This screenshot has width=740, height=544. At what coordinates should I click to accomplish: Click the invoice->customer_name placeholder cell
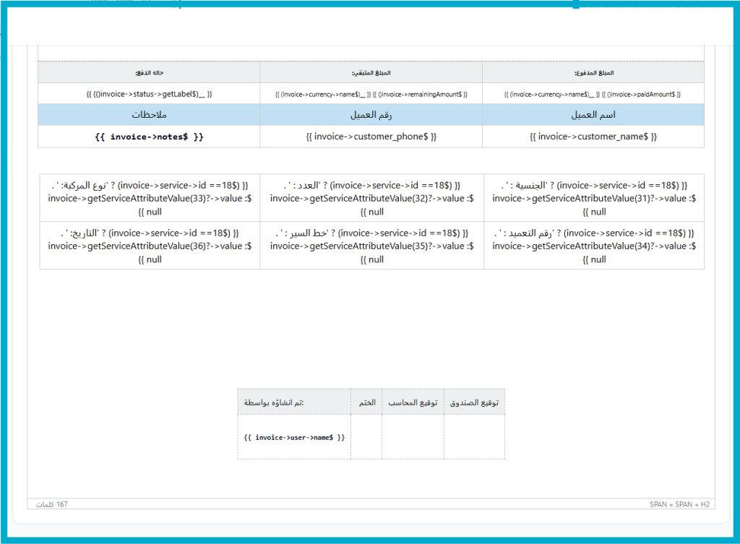(593, 137)
